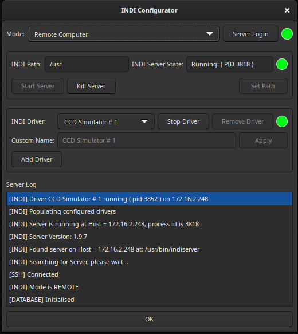Click the Add Driver button
Viewport: 298px width, 334px height.
click(x=37, y=159)
